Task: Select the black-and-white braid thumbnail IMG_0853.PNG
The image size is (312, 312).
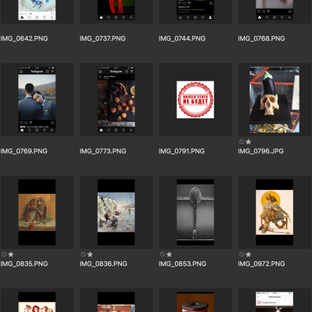Action: [x=195, y=212]
